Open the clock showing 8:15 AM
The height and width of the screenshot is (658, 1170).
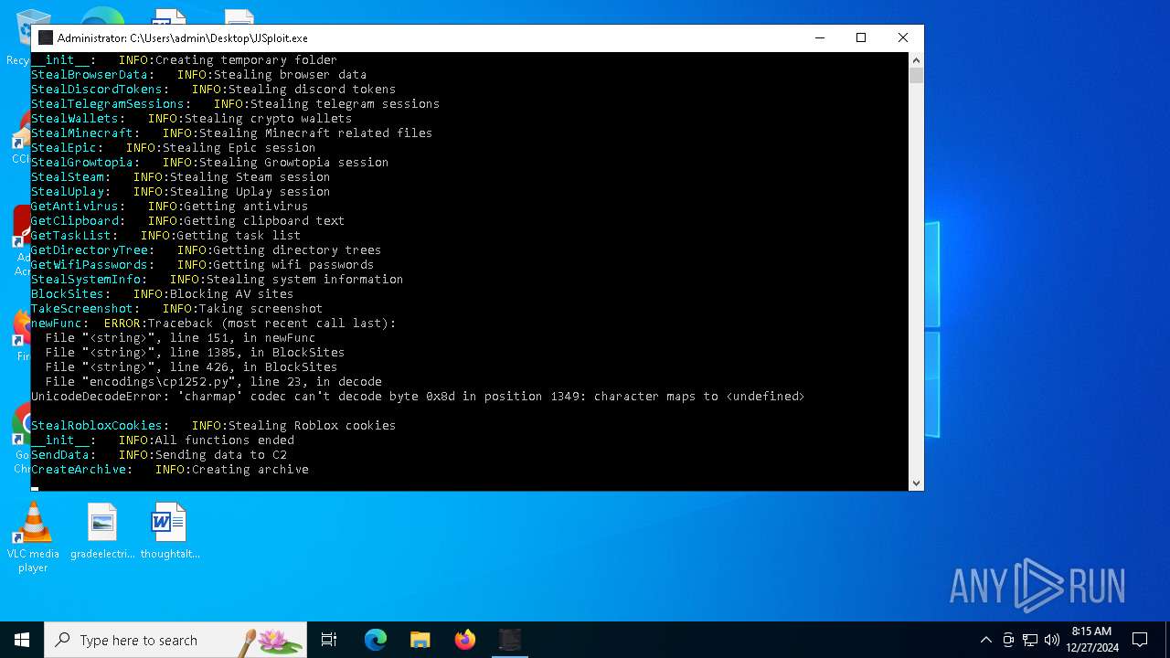pyautogui.click(x=1091, y=640)
